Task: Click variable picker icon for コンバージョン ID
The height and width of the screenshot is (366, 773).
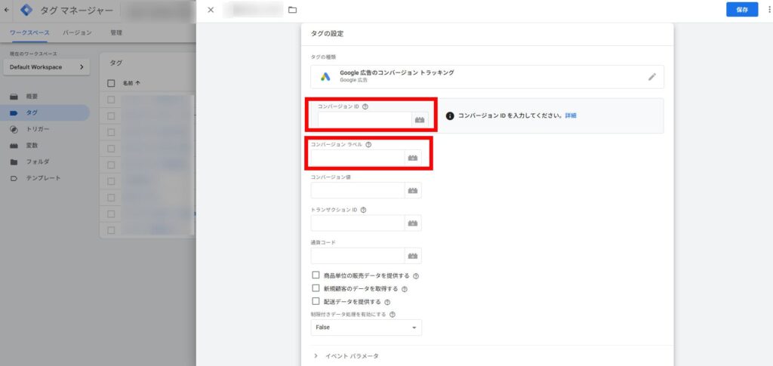Action: tap(420, 120)
